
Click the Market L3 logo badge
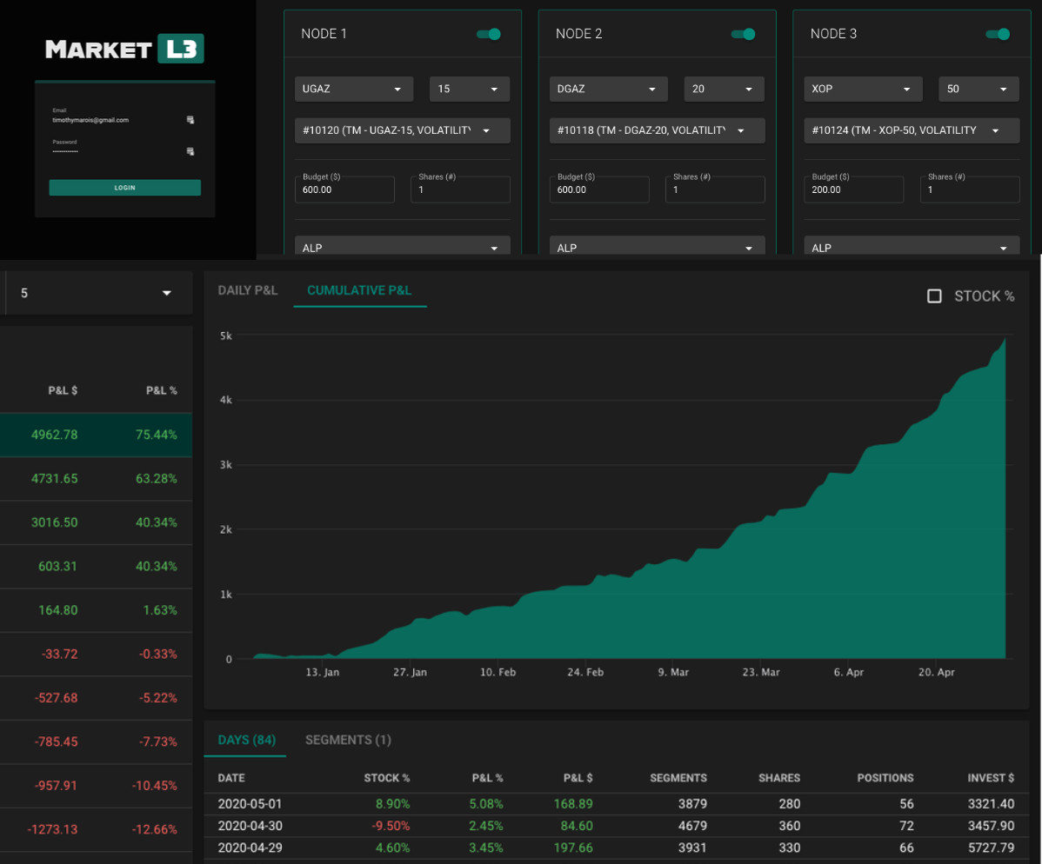124,49
